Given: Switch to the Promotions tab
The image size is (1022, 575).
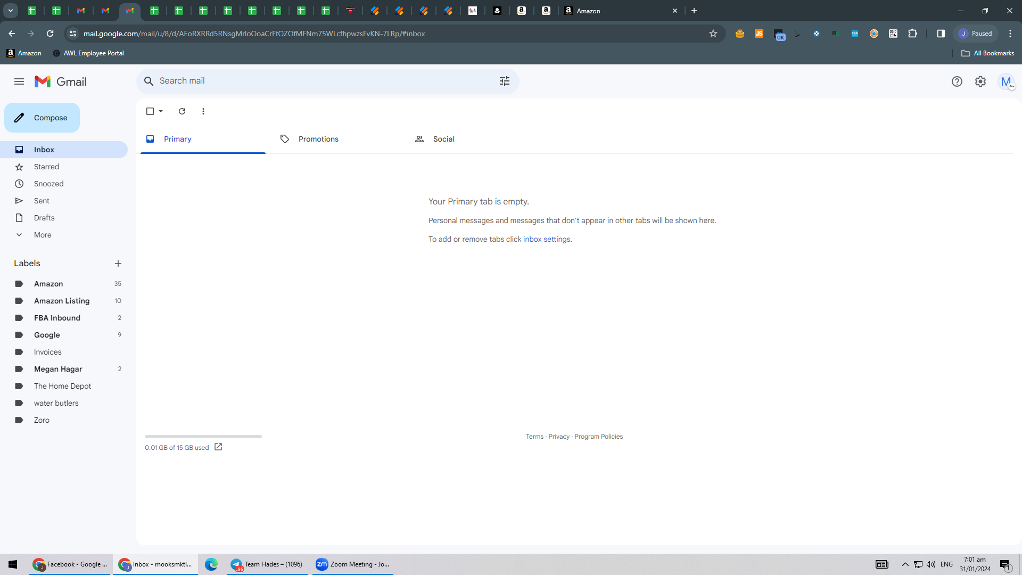Looking at the screenshot, I should click(318, 139).
